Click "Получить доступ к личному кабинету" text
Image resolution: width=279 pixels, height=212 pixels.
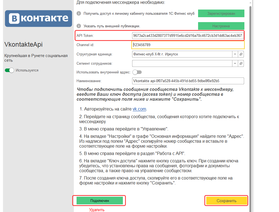pyautogui.click(x=139, y=14)
